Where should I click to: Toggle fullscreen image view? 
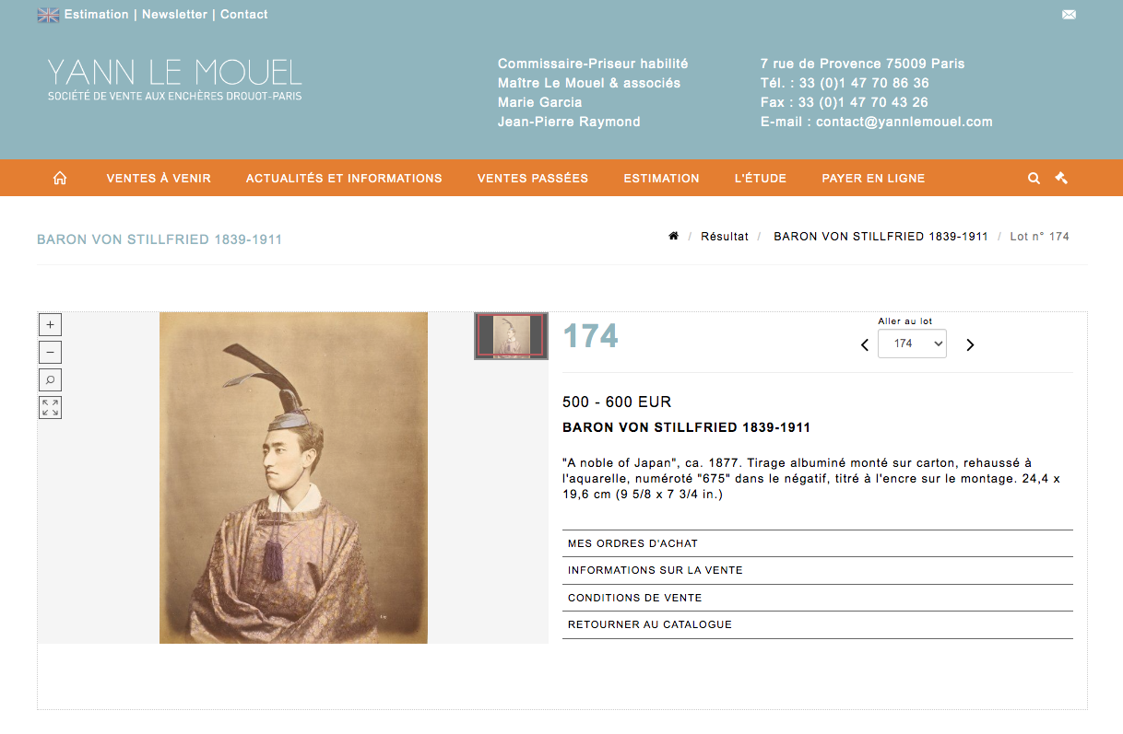pos(51,407)
